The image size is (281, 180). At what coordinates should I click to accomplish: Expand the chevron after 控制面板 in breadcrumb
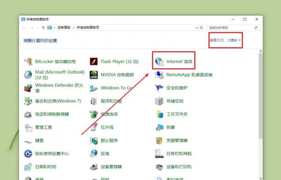coord(74,28)
